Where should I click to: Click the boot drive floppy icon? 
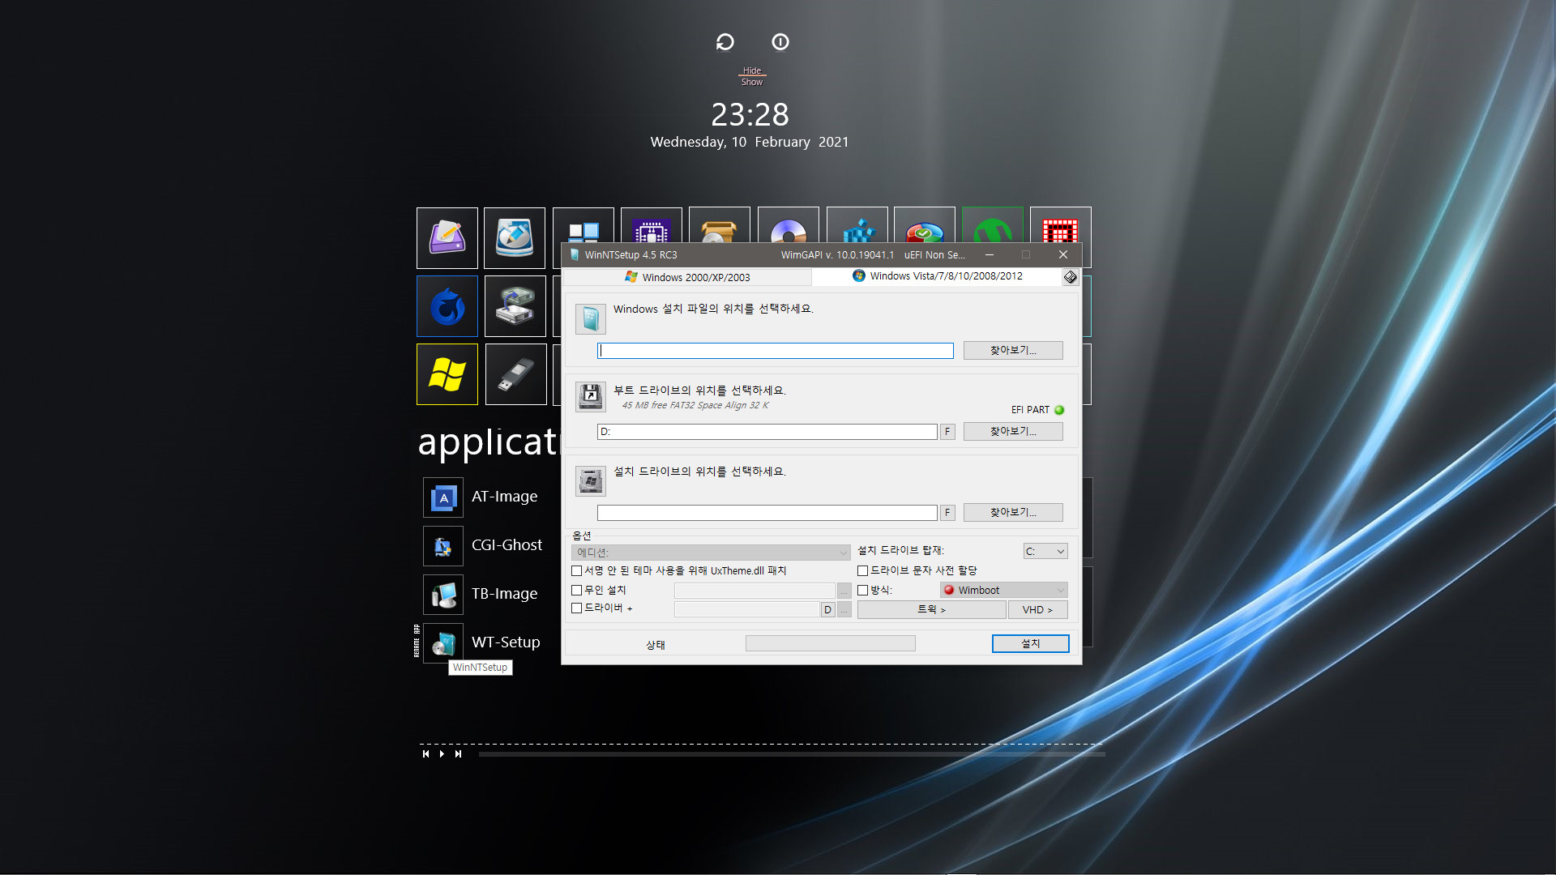pos(590,397)
